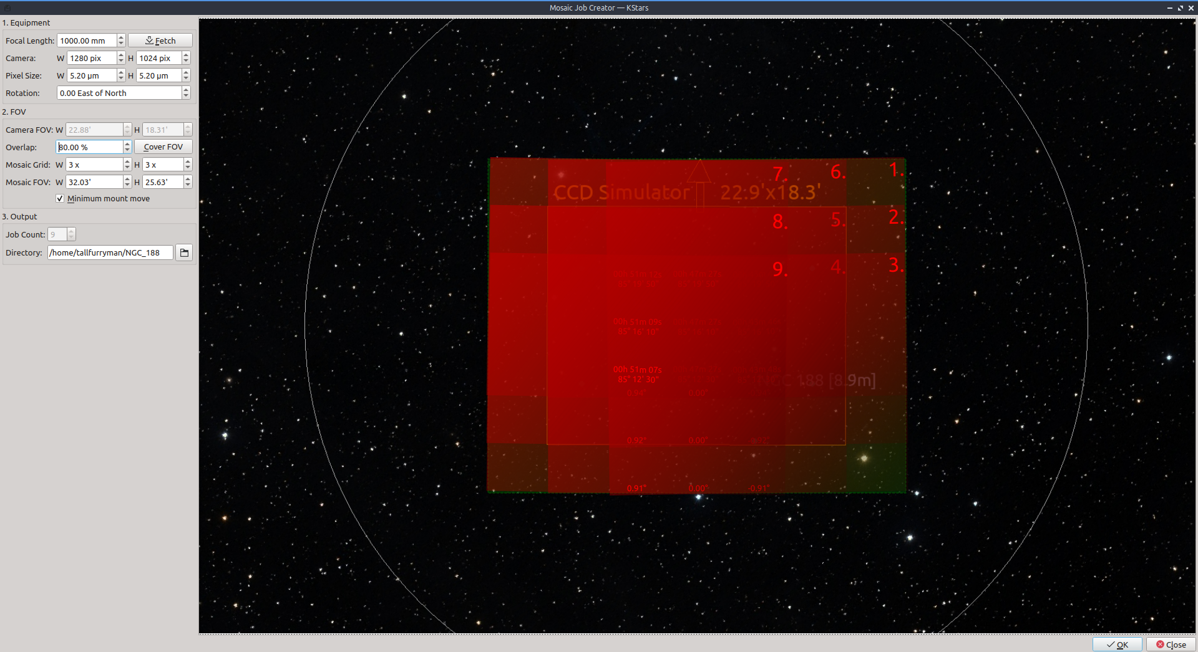
Task: Maximize the Mosaic Job Creator window
Action: pyautogui.click(x=1180, y=8)
